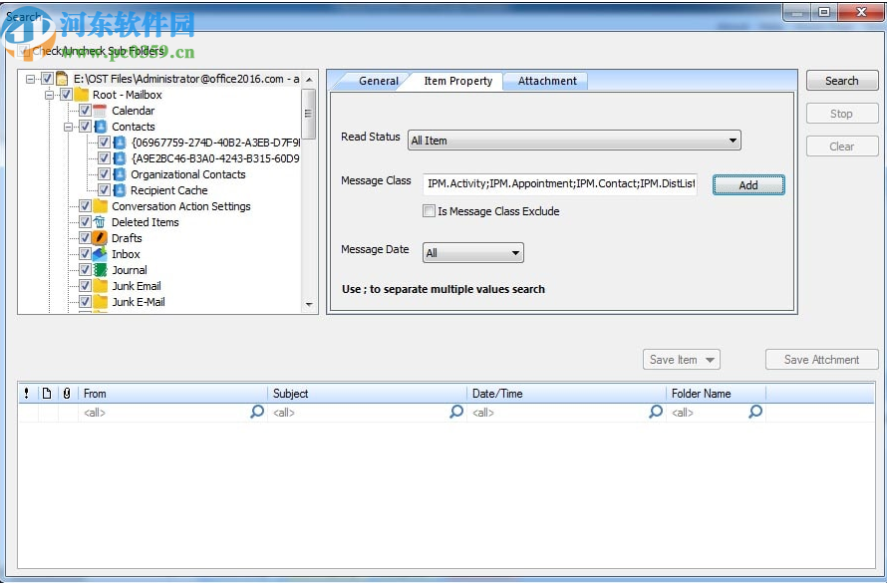Switch to the Attachment tab
This screenshot has height=583, width=887.
[x=546, y=82]
